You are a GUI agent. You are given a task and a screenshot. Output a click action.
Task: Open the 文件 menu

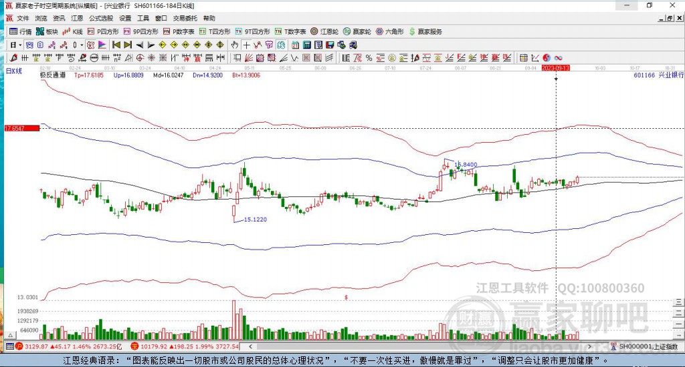pos(23,18)
